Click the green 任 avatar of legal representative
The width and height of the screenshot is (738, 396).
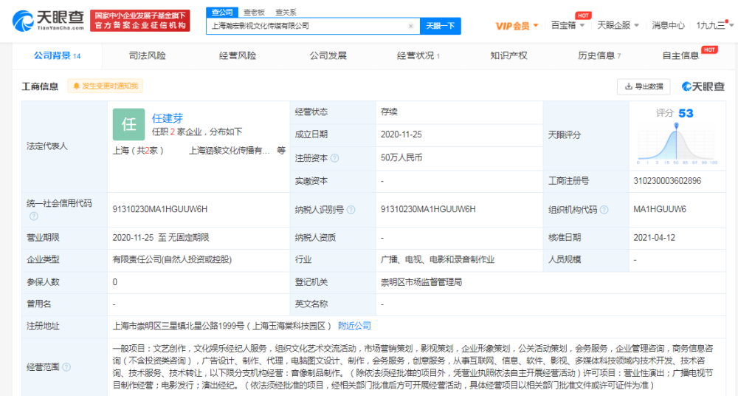(128, 124)
